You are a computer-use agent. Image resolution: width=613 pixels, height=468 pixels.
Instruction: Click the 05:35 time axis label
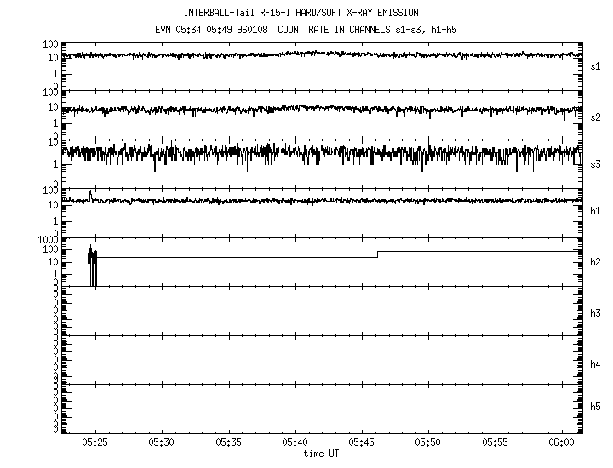(x=228, y=443)
